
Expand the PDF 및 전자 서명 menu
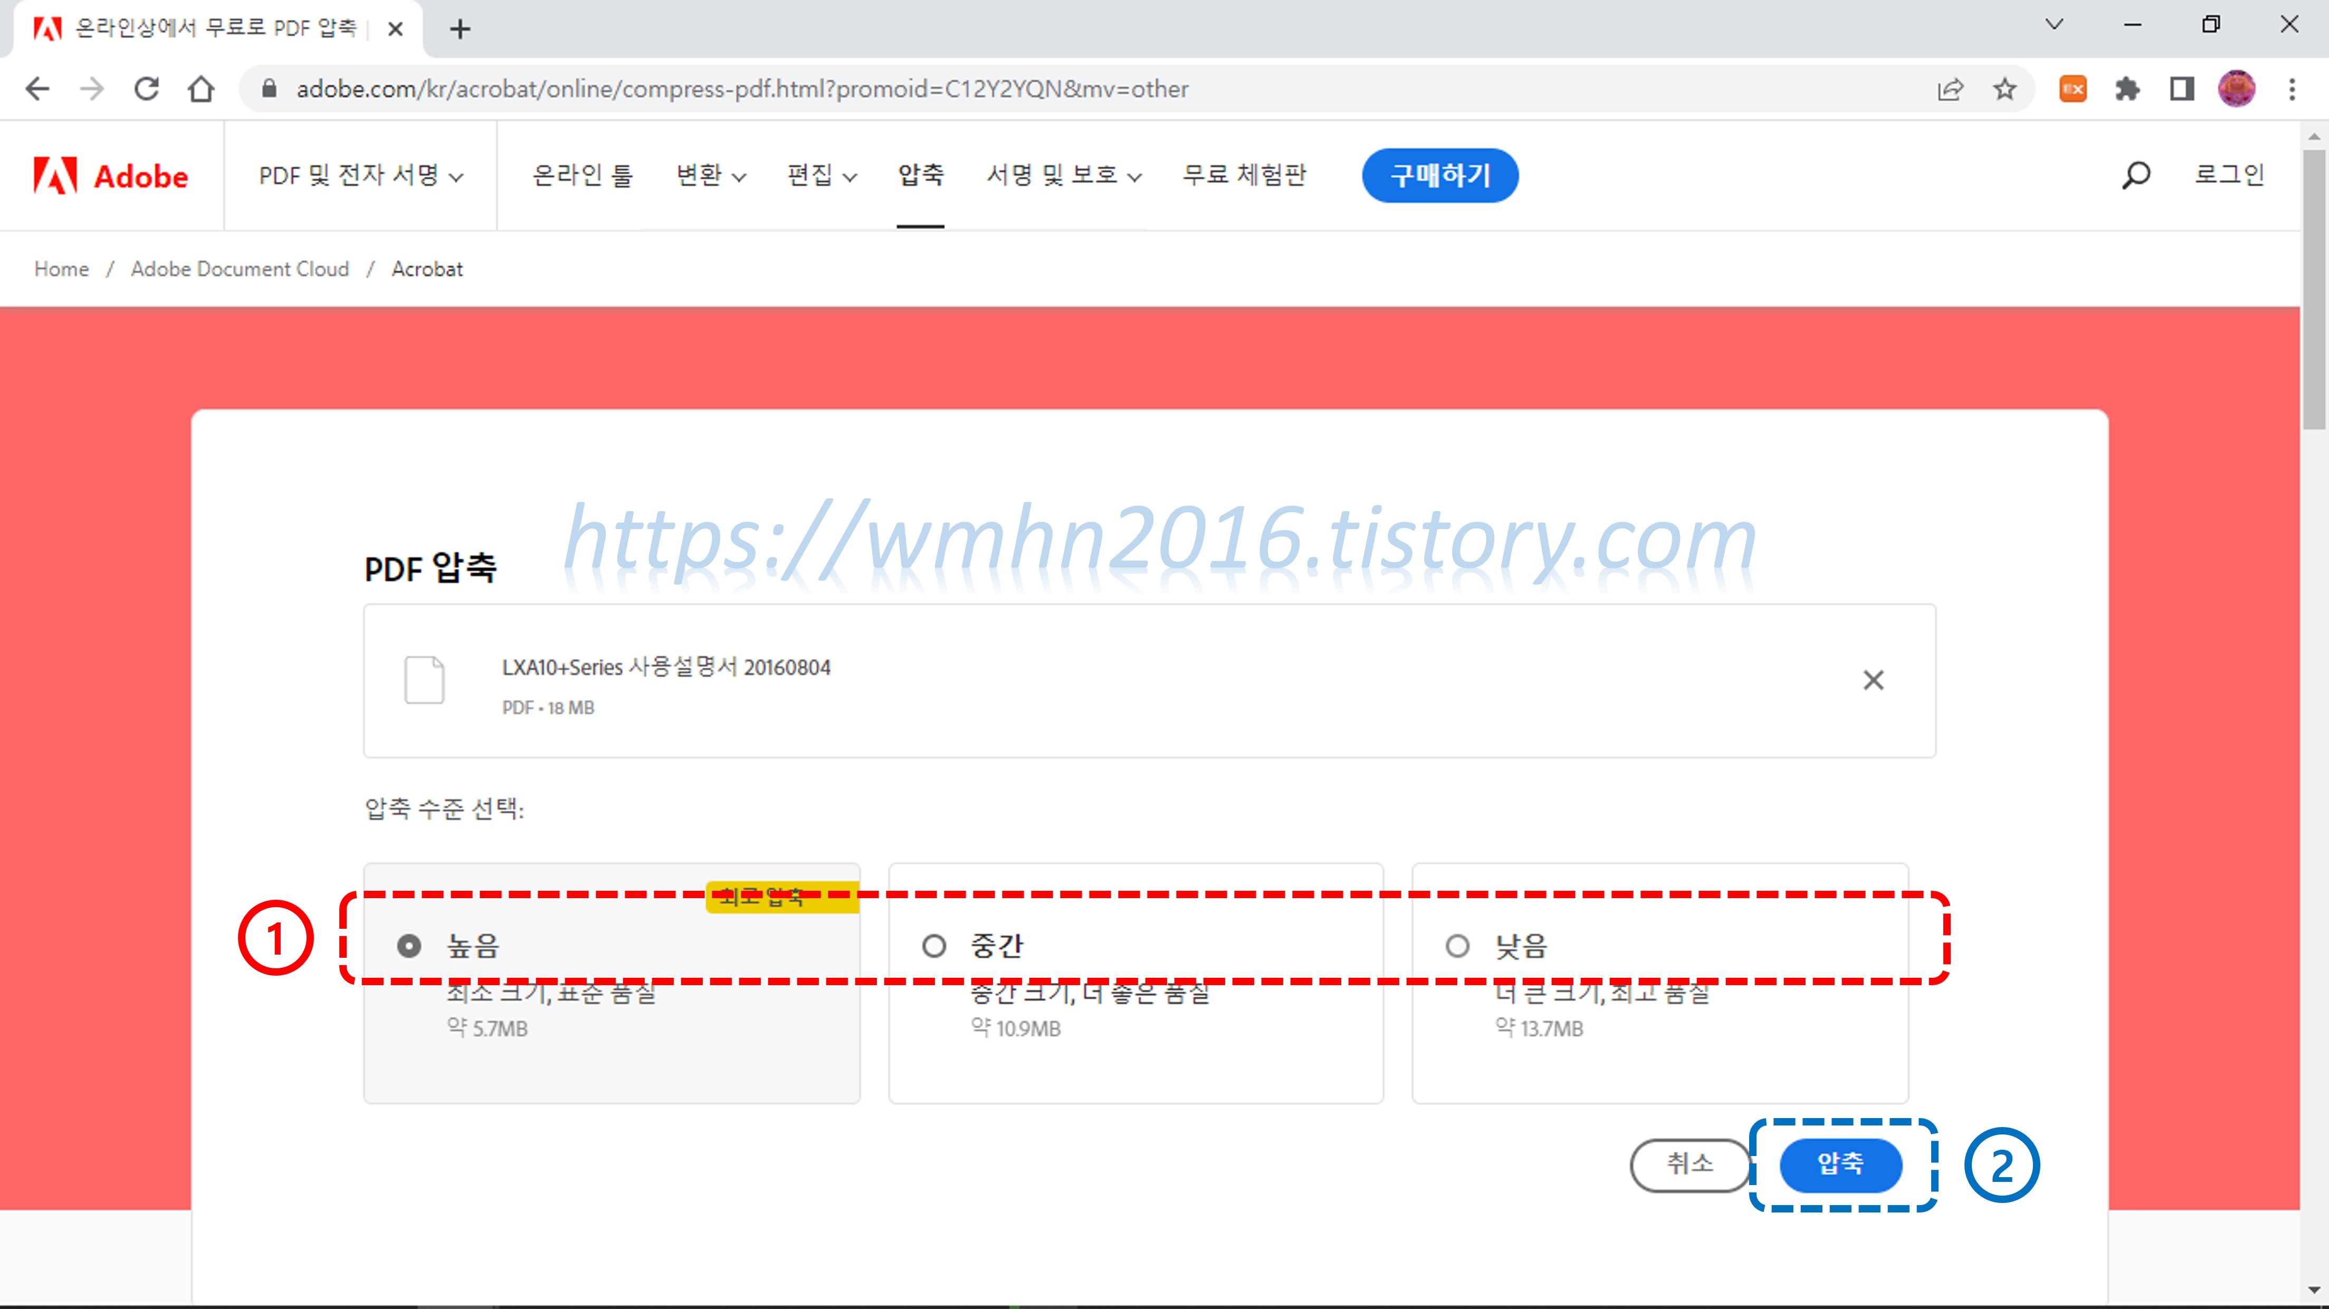point(361,176)
